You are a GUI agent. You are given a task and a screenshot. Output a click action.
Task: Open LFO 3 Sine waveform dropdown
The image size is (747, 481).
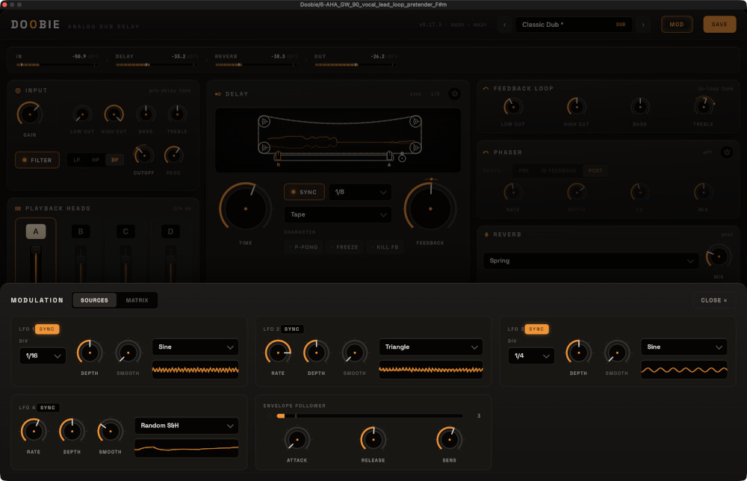pos(684,347)
